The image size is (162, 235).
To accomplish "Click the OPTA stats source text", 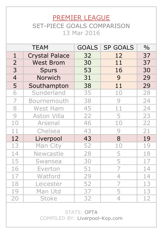I will 91,212.
